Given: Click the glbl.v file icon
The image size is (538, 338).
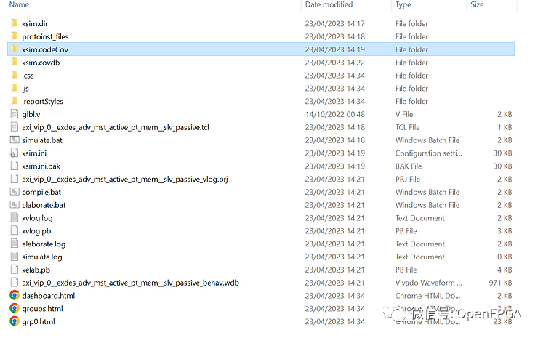Looking at the screenshot, I should pos(15,114).
